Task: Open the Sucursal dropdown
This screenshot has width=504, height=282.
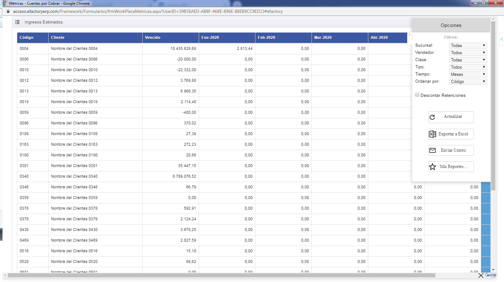Action: (x=468, y=45)
